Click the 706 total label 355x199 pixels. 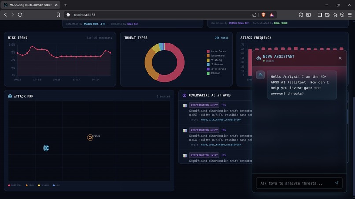222,38
